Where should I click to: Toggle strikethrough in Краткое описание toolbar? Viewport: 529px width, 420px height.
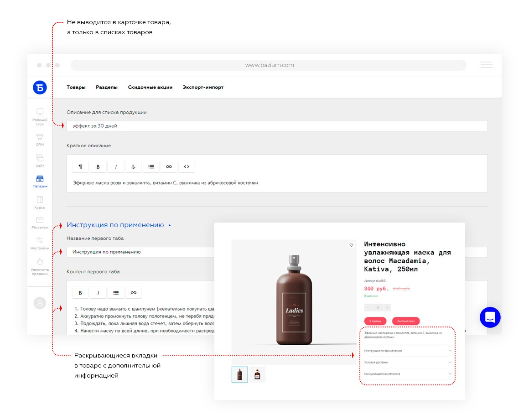pos(134,166)
